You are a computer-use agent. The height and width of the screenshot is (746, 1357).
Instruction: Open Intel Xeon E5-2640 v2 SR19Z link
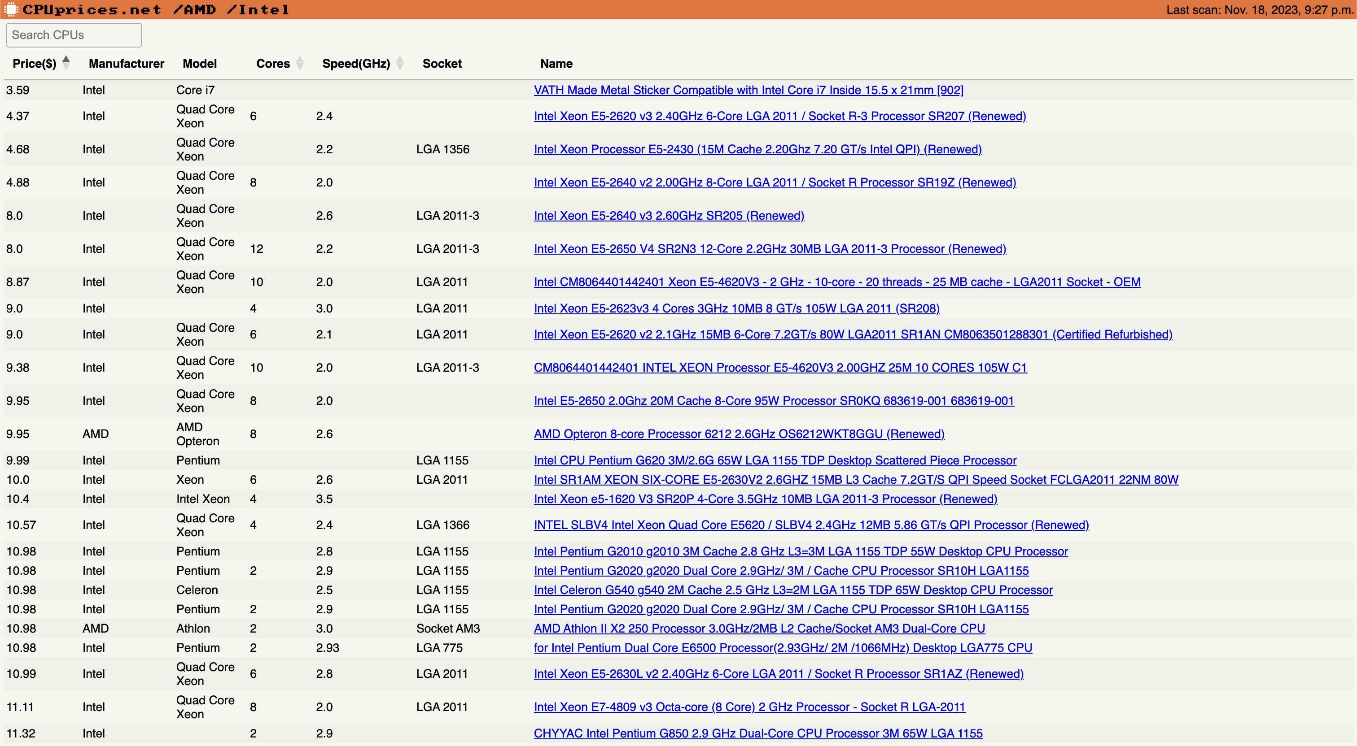coord(775,182)
